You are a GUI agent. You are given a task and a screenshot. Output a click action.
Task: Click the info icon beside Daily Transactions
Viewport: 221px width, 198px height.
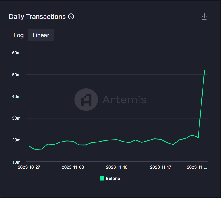pos(71,17)
